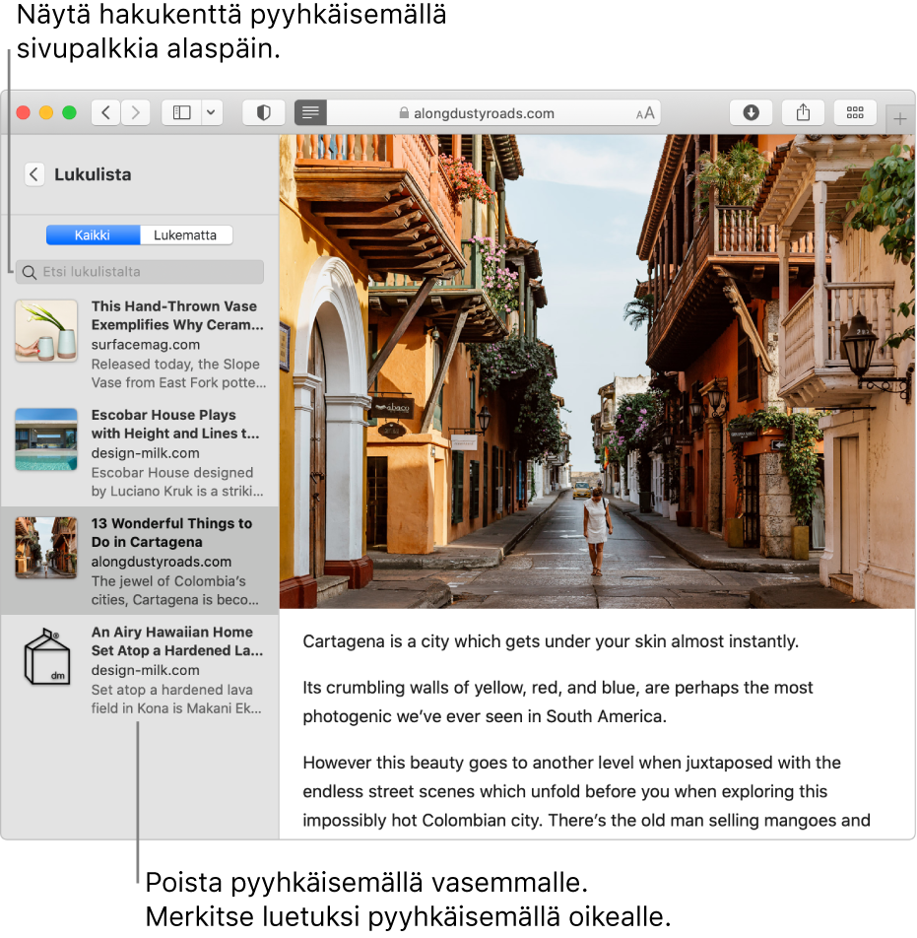Switch to the Lukematta tab

point(186,234)
